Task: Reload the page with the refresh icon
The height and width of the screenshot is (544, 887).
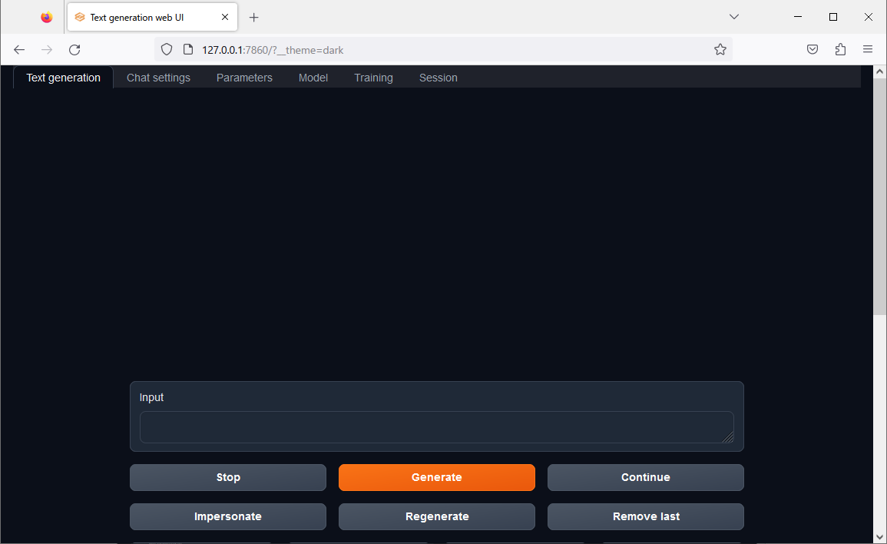Action: click(x=74, y=50)
